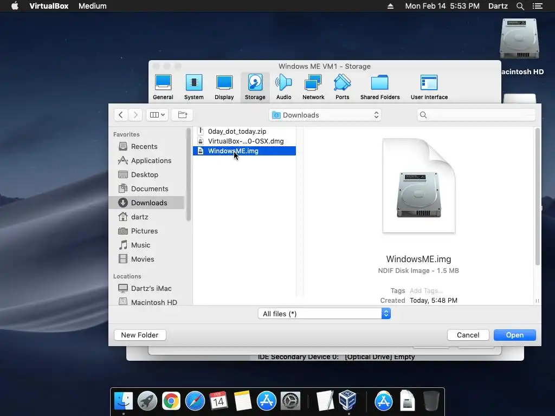Image resolution: width=555 pixels, height=416 pixels.
Task: Open Spotlight search in menu bar
Action: pyautogui.click(x=520, y=6)
